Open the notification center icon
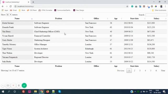 [x=164, y=92]
